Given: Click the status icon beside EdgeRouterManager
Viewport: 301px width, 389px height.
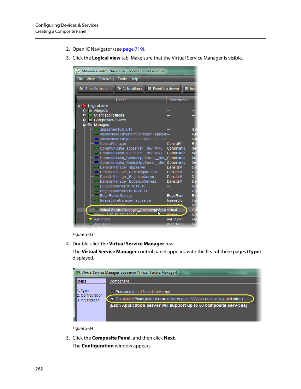Looking at the screenshot, I should point(97,195).
